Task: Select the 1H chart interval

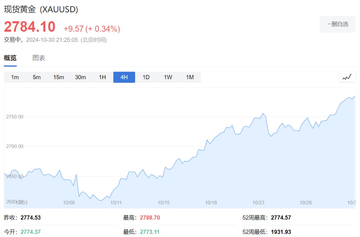Action: click(x=102, y=77)
